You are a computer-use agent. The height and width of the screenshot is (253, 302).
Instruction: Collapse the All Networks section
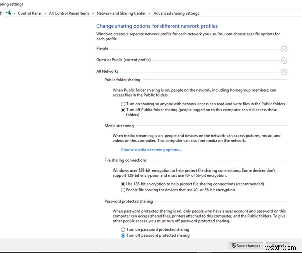284,72
